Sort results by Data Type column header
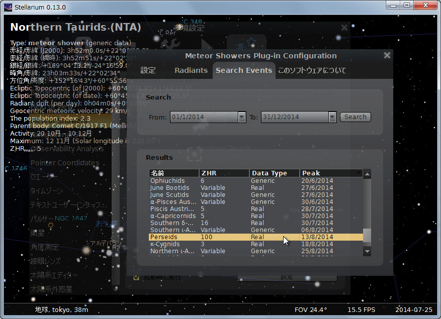This screenshot has height=319, width=441. [x=274, y=173]
